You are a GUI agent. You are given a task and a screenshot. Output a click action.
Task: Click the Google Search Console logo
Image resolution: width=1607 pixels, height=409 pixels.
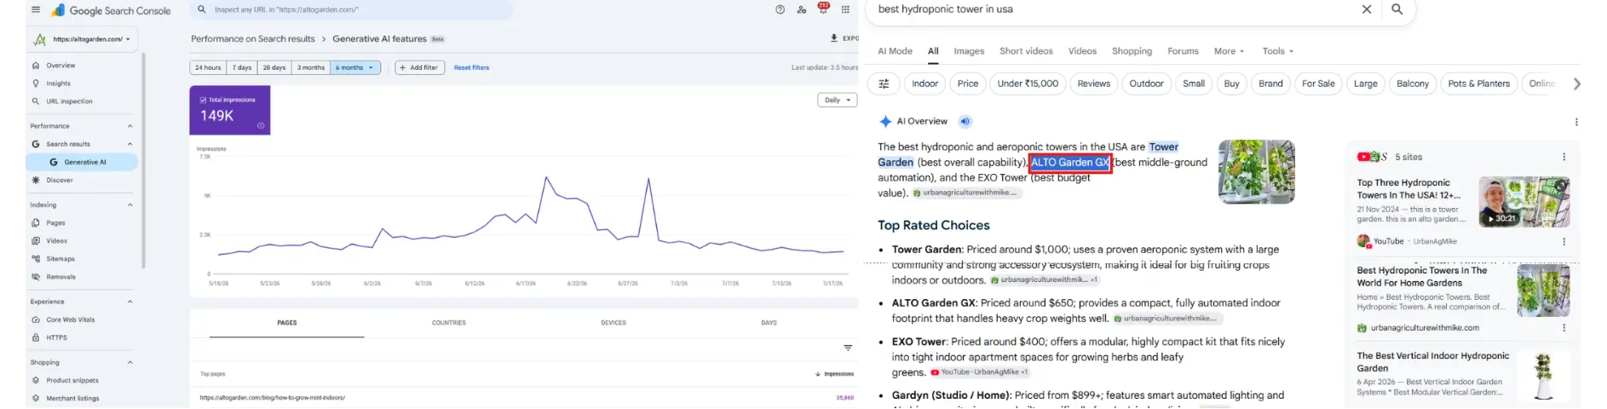tap(112, 11)
